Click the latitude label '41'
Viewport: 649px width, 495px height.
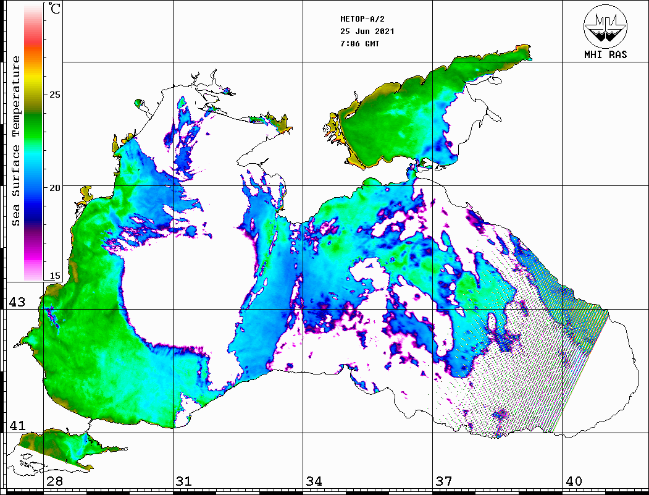tap(17, 426)
